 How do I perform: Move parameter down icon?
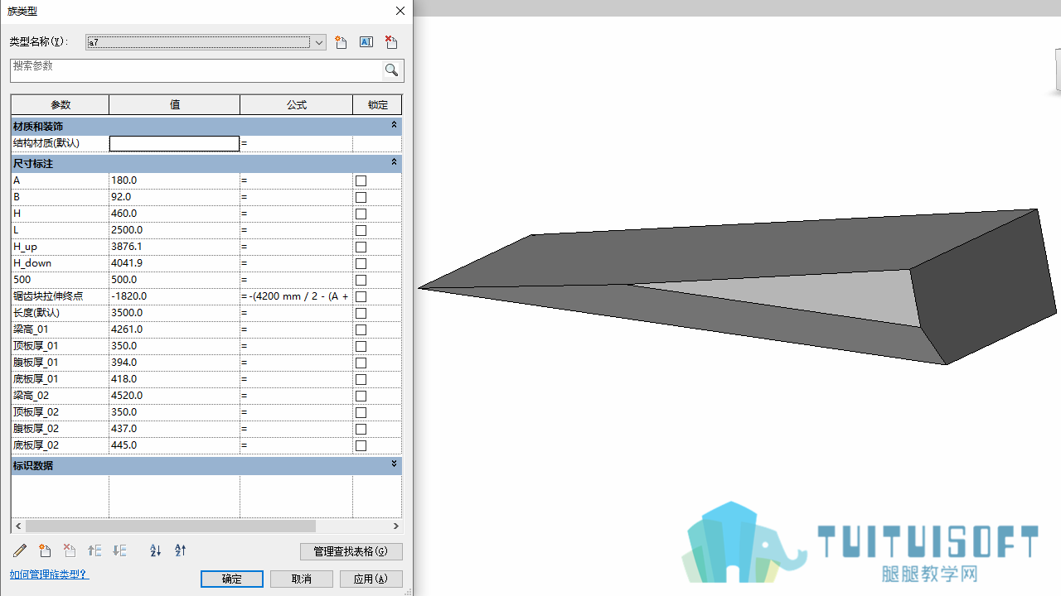(x=119, y=550)
